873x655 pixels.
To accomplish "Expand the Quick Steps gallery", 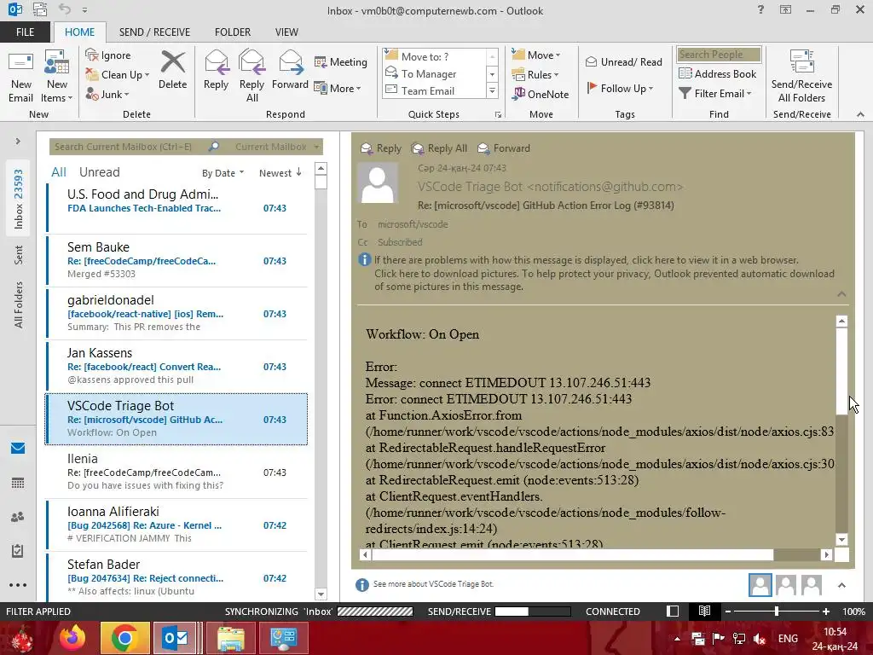I will tap(492, 90).
